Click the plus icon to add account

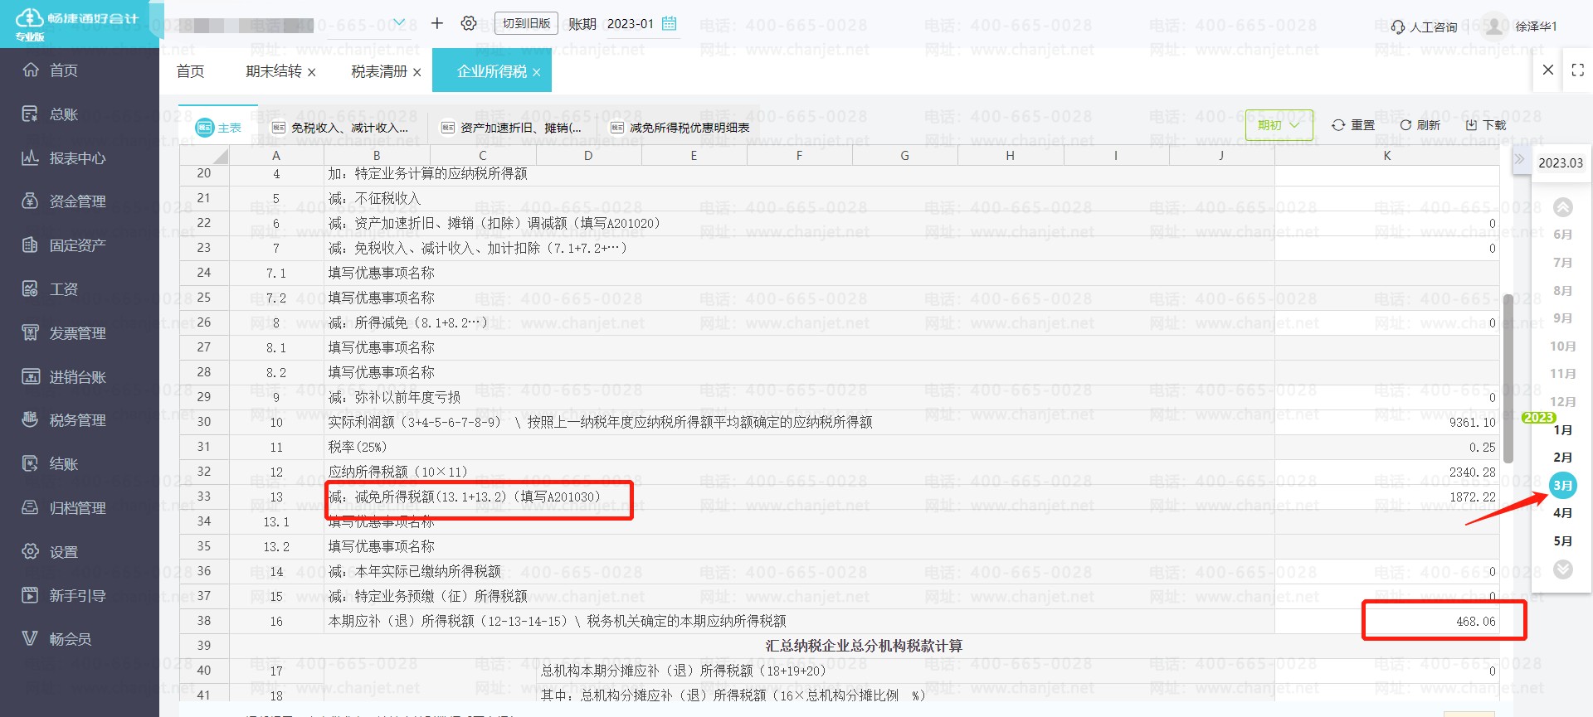[x=437, y=23]
